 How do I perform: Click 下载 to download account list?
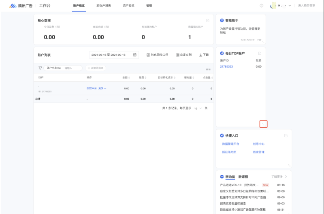[x=204, y=55]
